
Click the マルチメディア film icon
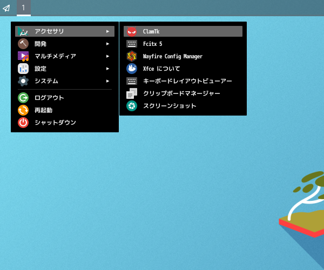pos(23,56)
